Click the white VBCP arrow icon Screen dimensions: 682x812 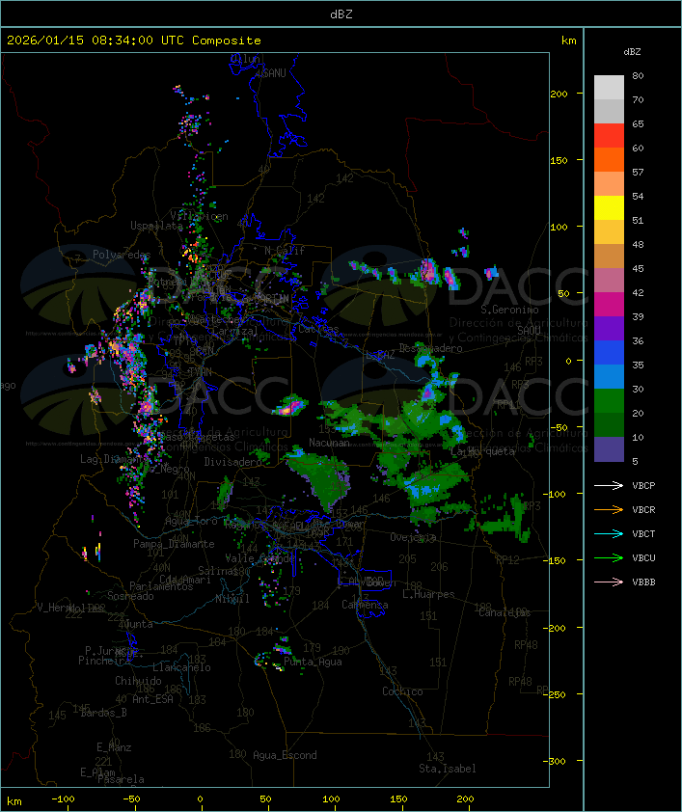(609, 485)
